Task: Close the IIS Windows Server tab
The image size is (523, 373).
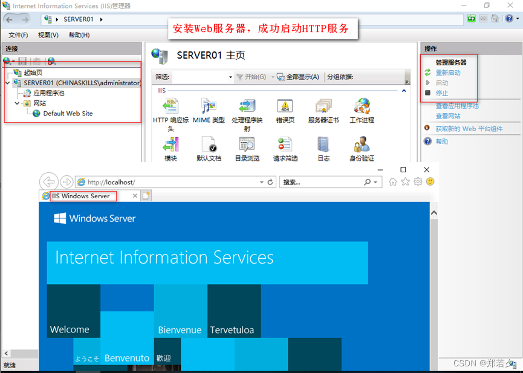Action: 135,196
